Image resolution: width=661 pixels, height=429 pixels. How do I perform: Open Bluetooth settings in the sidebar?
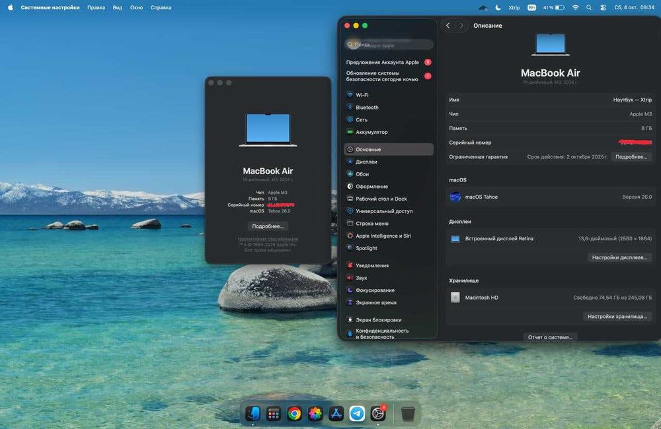[x=388, y=108]
